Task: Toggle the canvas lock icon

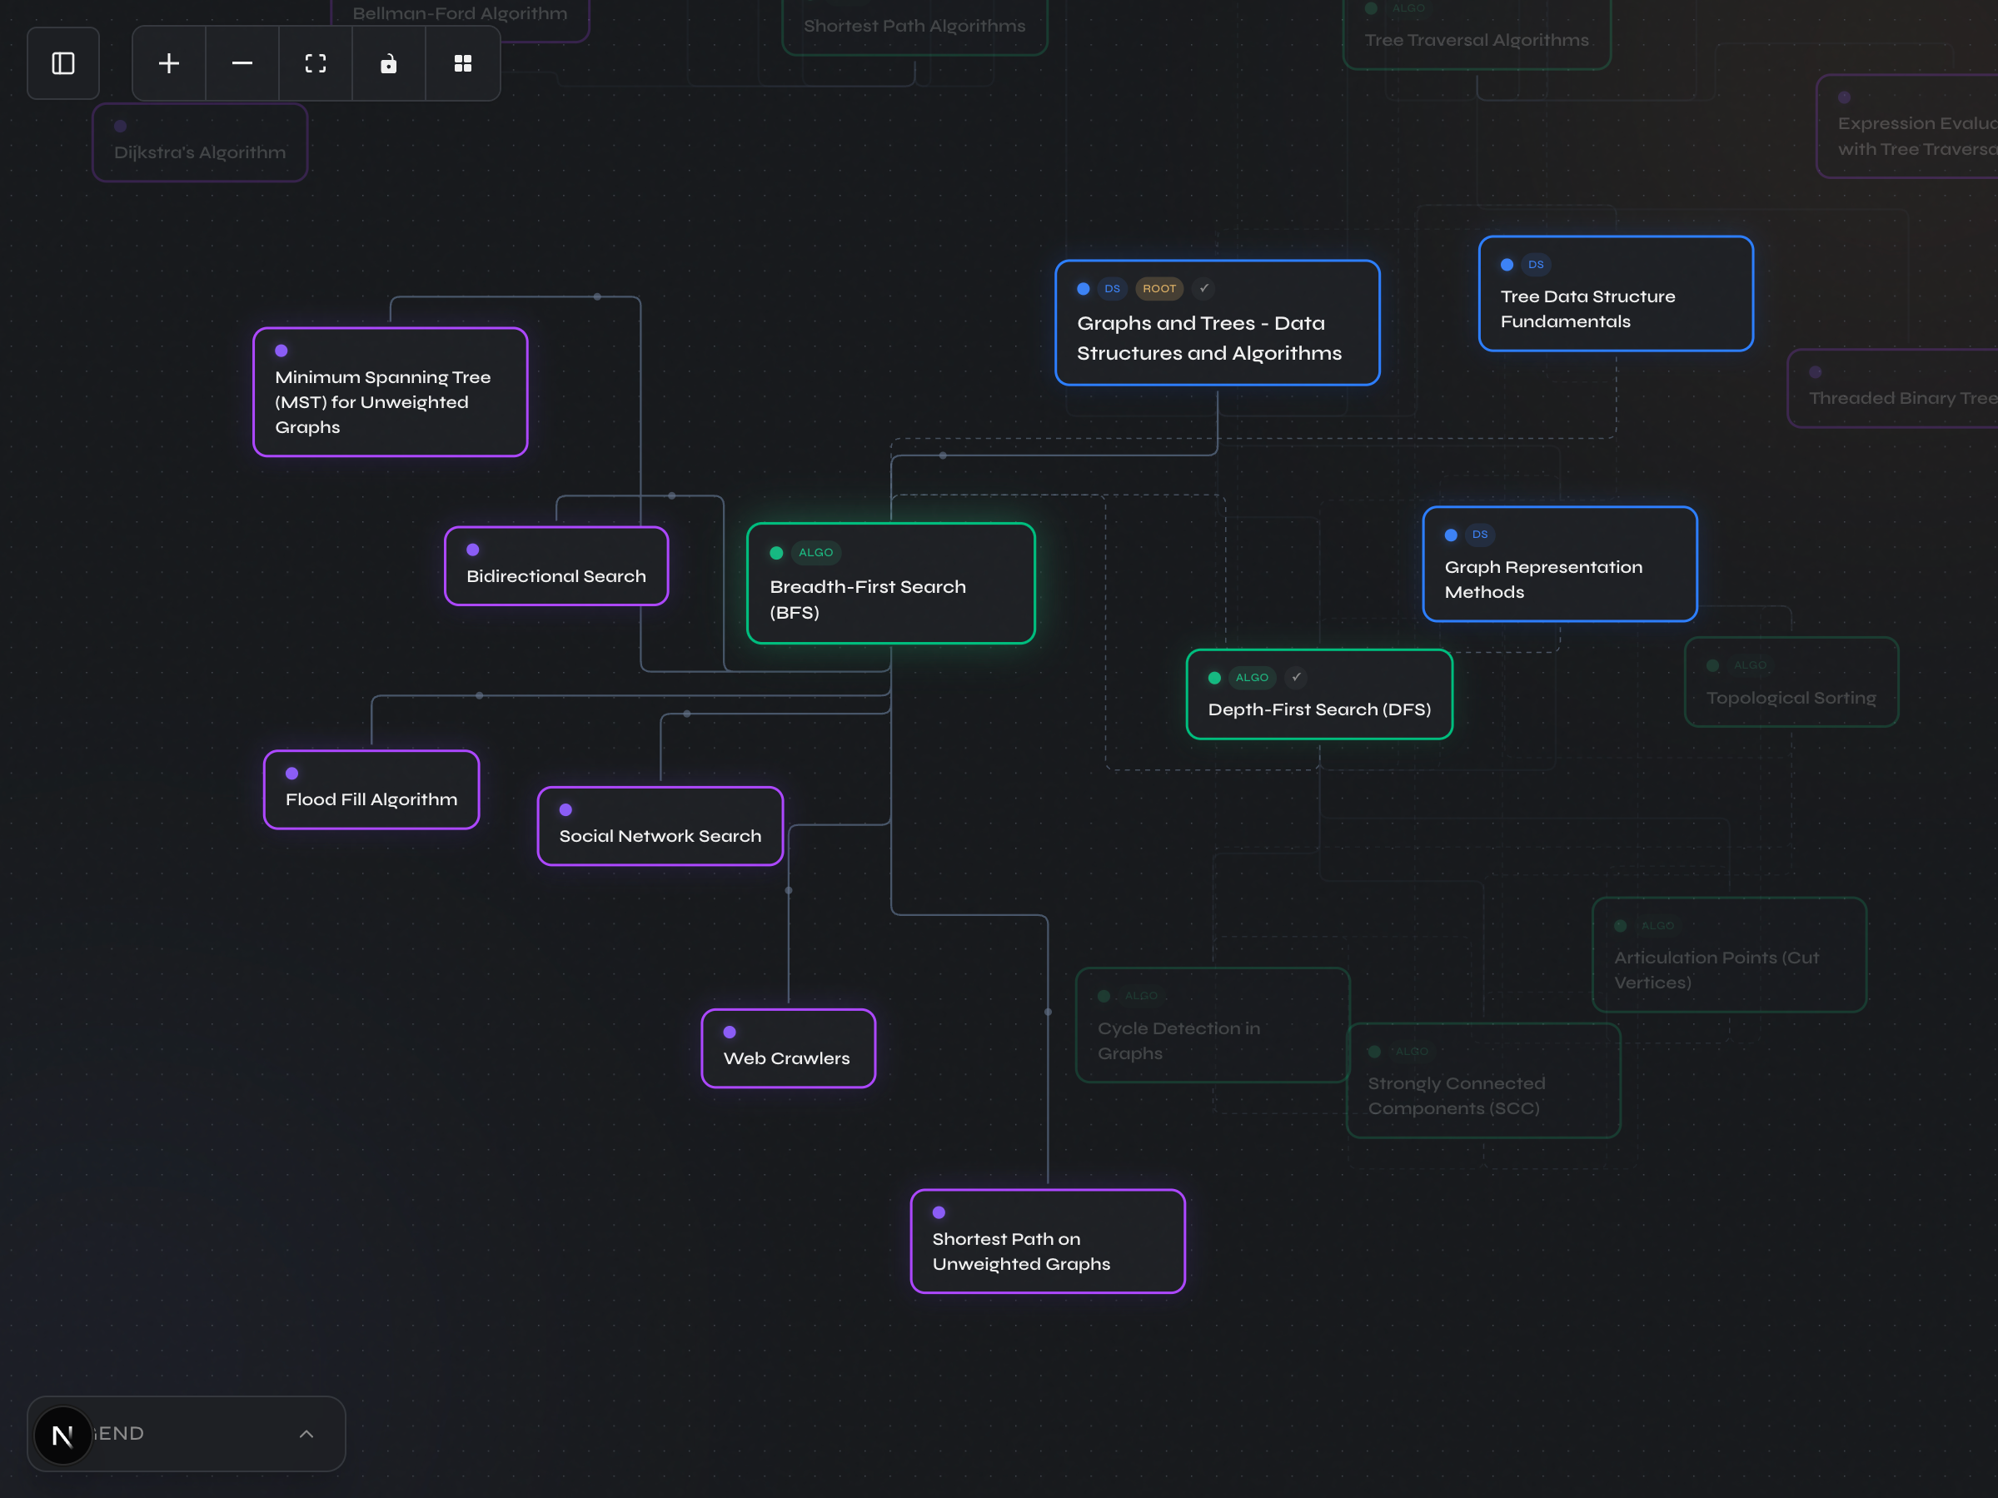Action: coord(388,63)
